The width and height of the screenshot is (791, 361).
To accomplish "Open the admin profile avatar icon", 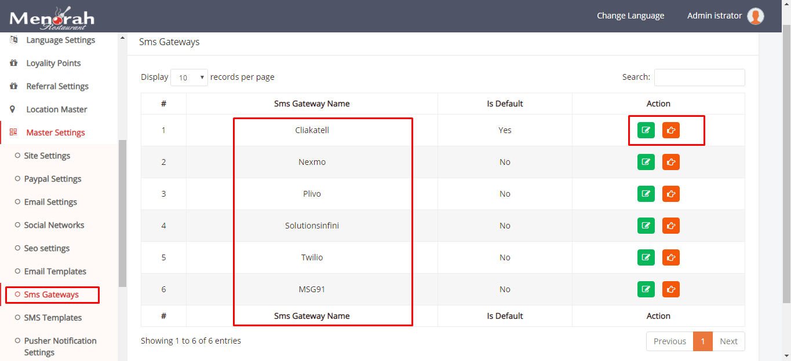I will tap(755, 16).
